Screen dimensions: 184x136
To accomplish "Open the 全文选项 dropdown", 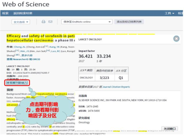I will 21,22.
